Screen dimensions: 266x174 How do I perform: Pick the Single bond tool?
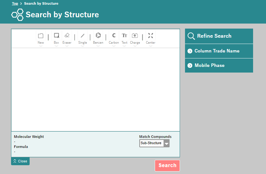click(x=83, y=36)
